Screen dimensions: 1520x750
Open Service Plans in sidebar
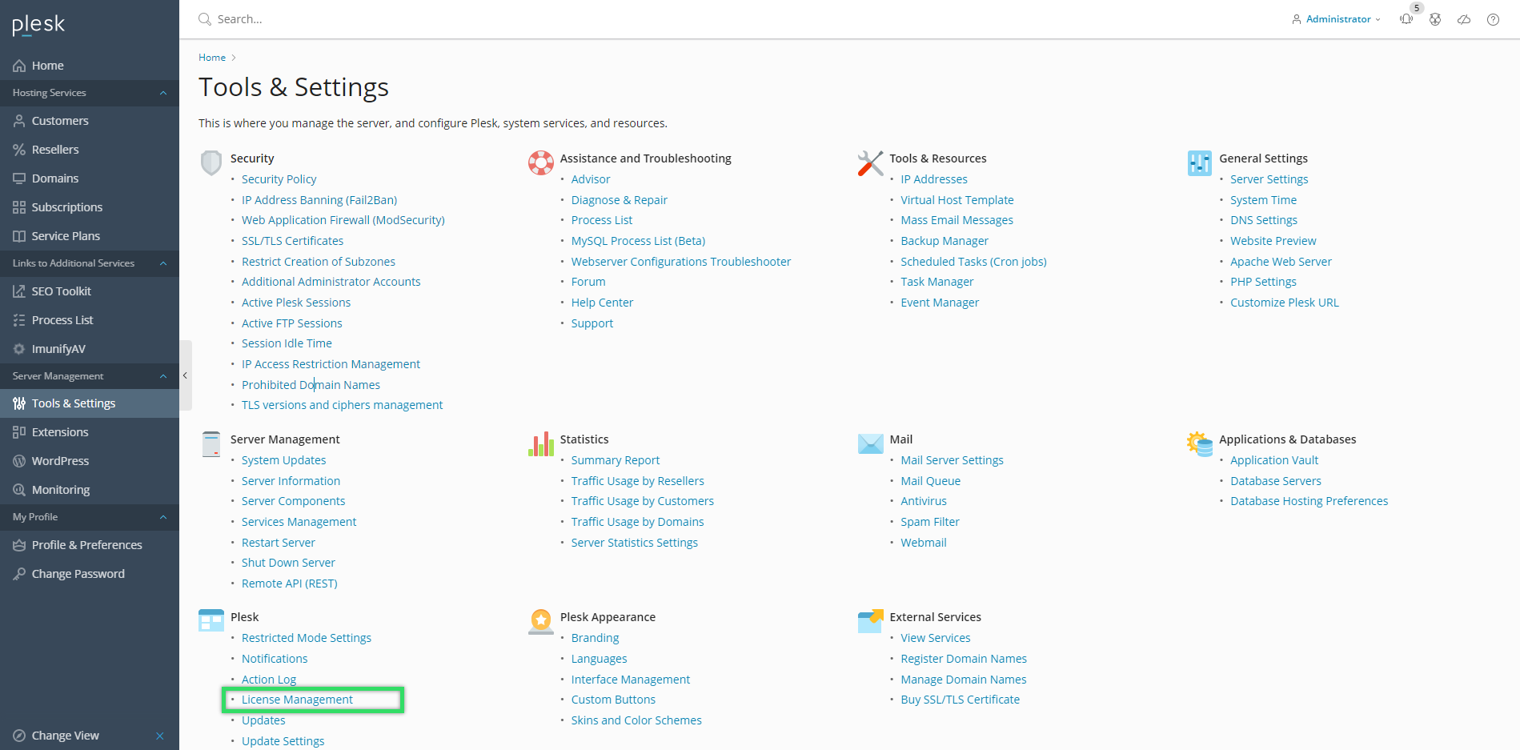90,236
